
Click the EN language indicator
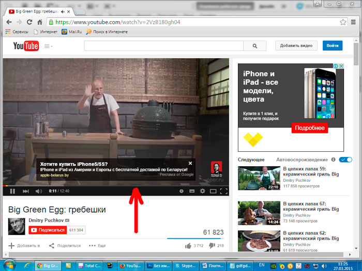point(262,265)
